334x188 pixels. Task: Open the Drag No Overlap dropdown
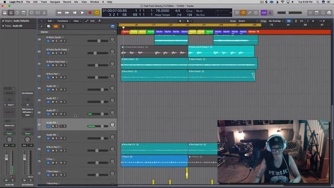click(276, 21)
